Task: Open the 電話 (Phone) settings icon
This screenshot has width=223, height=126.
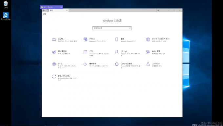Action: pyautogui.click(x=117, y=39)
